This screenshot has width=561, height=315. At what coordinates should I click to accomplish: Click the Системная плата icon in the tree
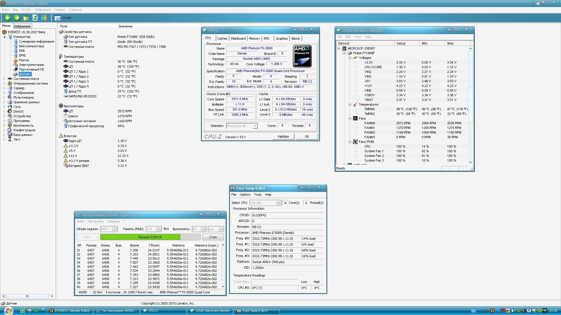coord(10,79)
